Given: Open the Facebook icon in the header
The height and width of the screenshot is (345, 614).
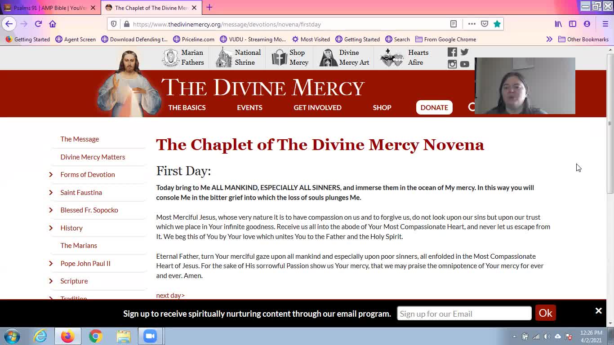Looking at the screenshot, I should (452, 52).
